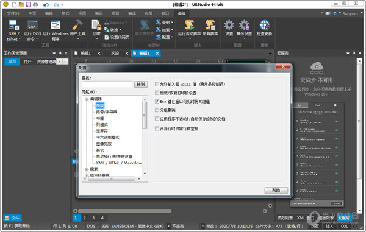Click the Convert (转换) icon in ribbon
The height and width of the screenshot is (232, 366).
pyautogui.click(x=107, y=30)
